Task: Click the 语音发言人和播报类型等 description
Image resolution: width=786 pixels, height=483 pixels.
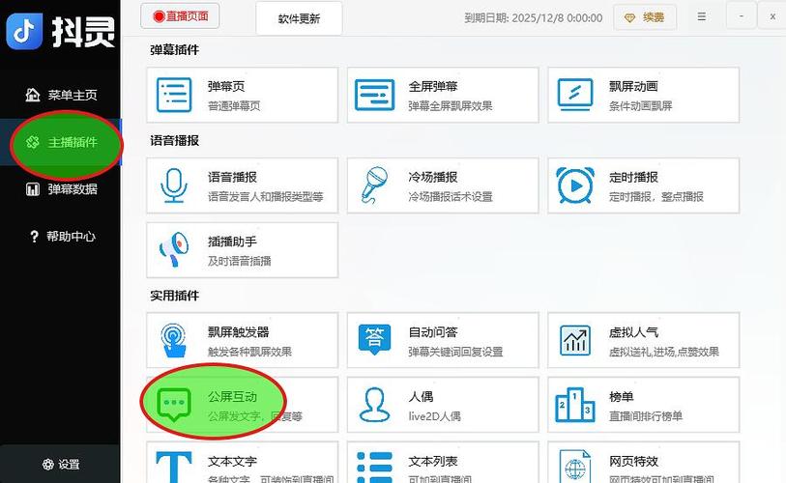Action: pos(266,196)
